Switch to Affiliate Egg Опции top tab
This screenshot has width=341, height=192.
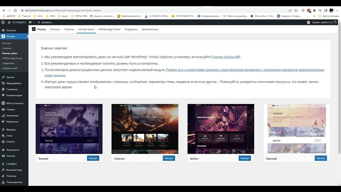click(x=109, y=29)
